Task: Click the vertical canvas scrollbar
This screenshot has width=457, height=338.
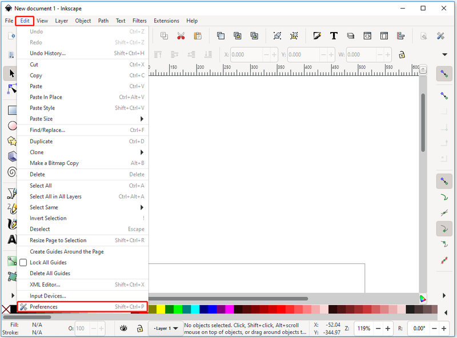Action: pyautogui.click(x=423, y=122)
